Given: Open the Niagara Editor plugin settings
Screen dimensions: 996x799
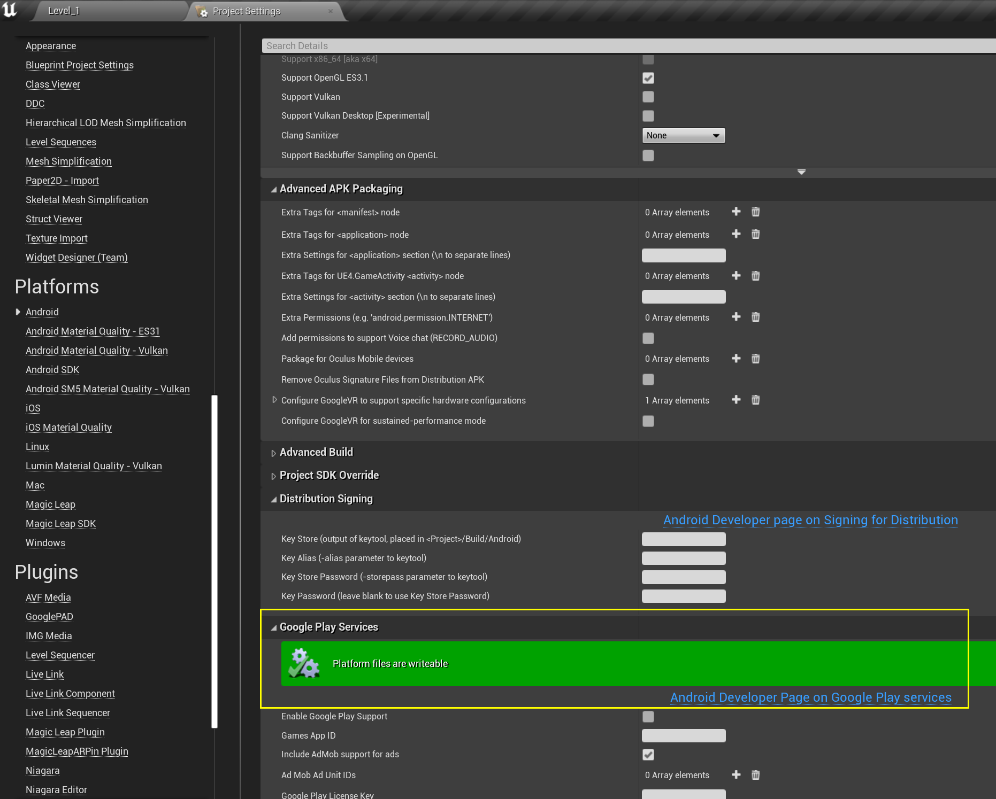Looking at the screenshot, I should [x=56, y=790].
